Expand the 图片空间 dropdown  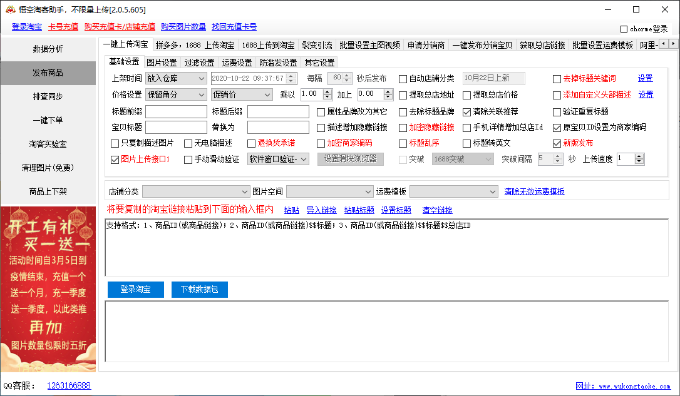329,191
